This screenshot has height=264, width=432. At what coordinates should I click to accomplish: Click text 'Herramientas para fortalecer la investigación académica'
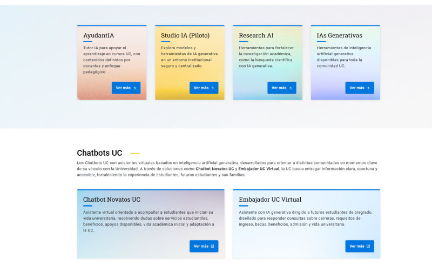point(266,57)
